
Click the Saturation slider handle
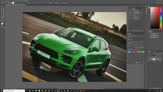point(136,45)
